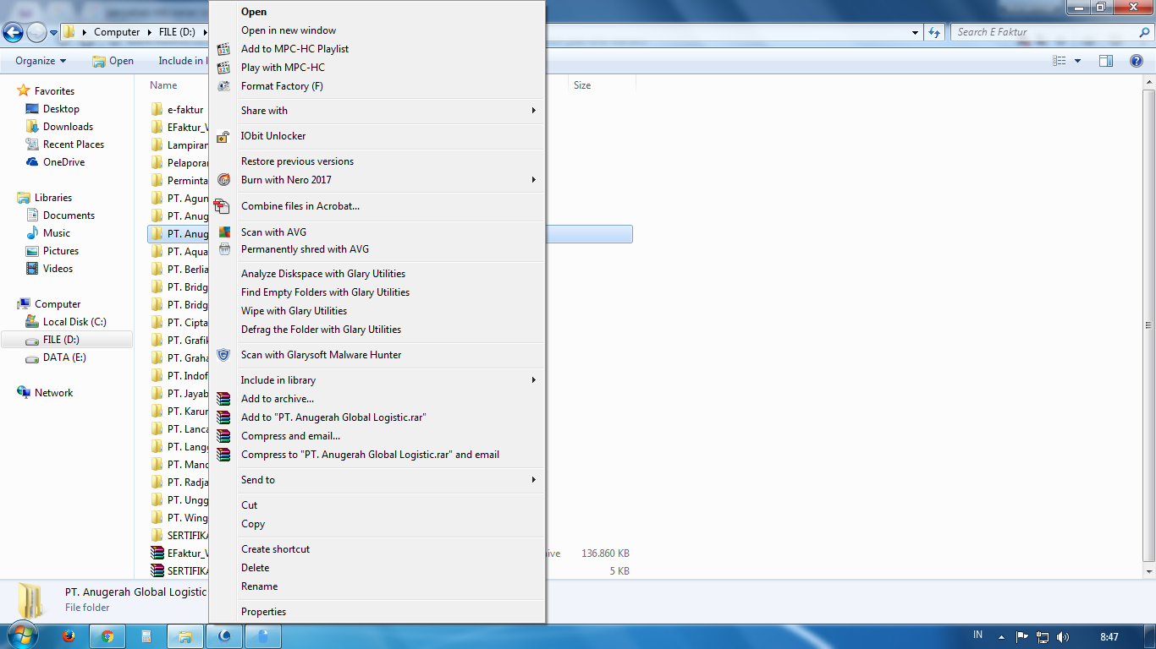Open DATA (E:) drive
The width and height of the screenshot is (1156, 649).
coord(64,357)
